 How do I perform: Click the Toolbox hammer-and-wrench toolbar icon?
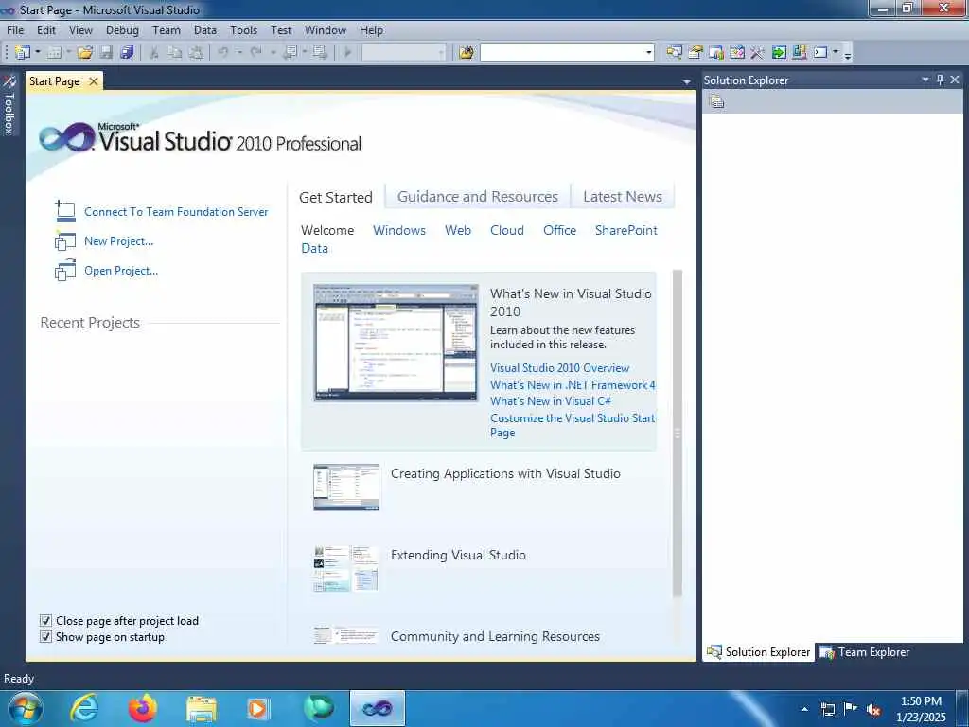coord(758,53)
